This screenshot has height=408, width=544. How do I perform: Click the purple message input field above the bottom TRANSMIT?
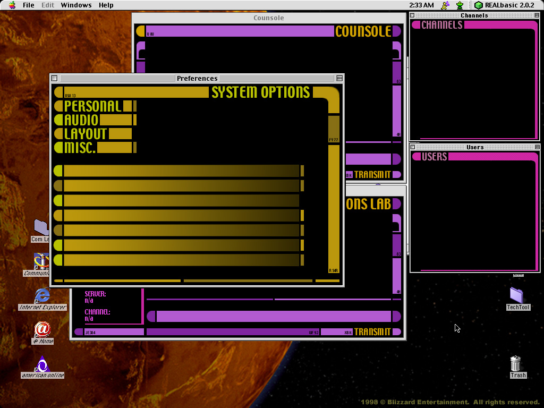coord(274,317)
